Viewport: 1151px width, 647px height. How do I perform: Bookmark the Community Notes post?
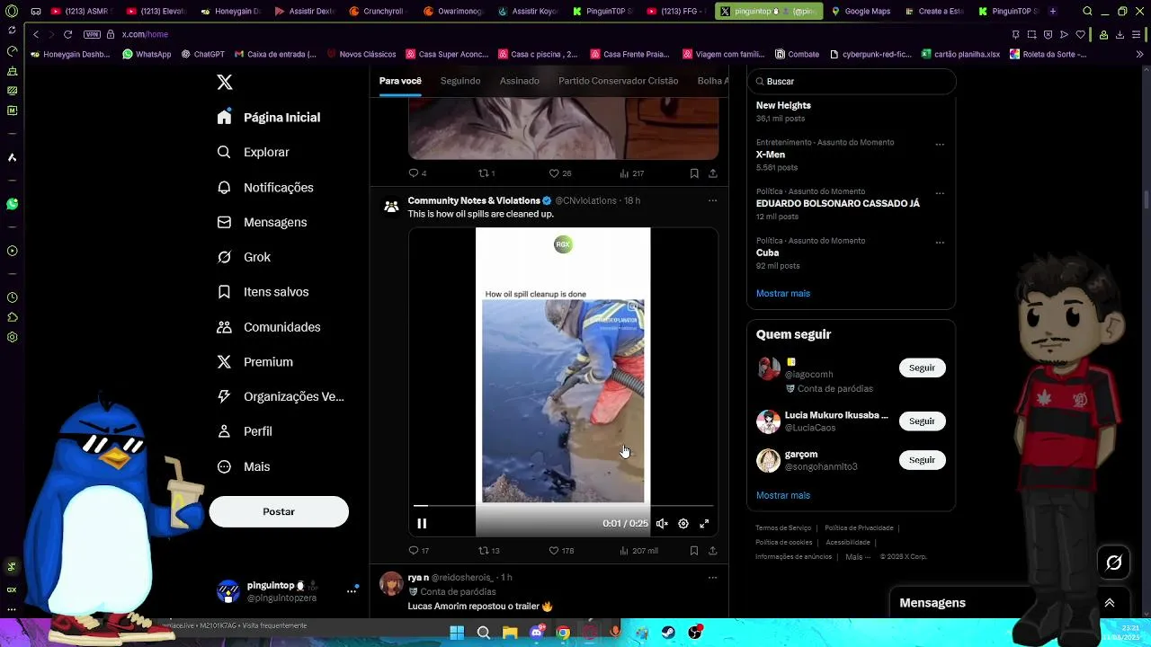694,551
